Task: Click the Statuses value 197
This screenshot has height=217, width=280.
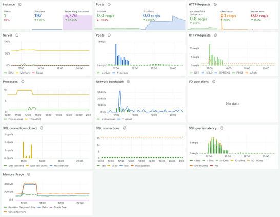Action: point(38,16)
